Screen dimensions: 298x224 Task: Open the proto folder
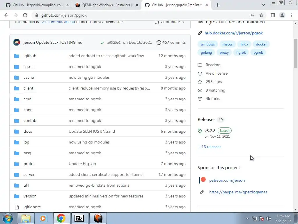point(29,164)
